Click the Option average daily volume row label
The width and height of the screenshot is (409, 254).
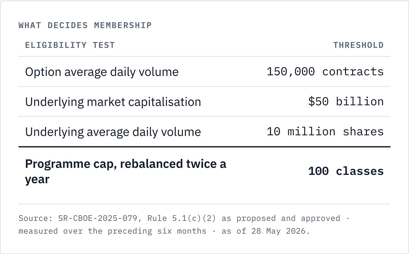(102, 72)
